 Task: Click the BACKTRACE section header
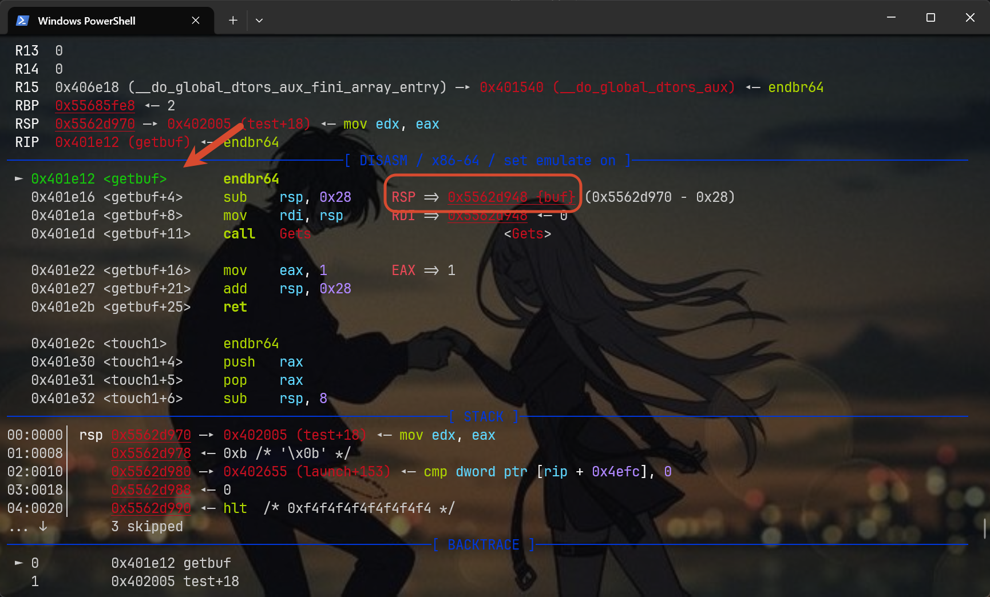pyautogui.click(x=484, y=545)
